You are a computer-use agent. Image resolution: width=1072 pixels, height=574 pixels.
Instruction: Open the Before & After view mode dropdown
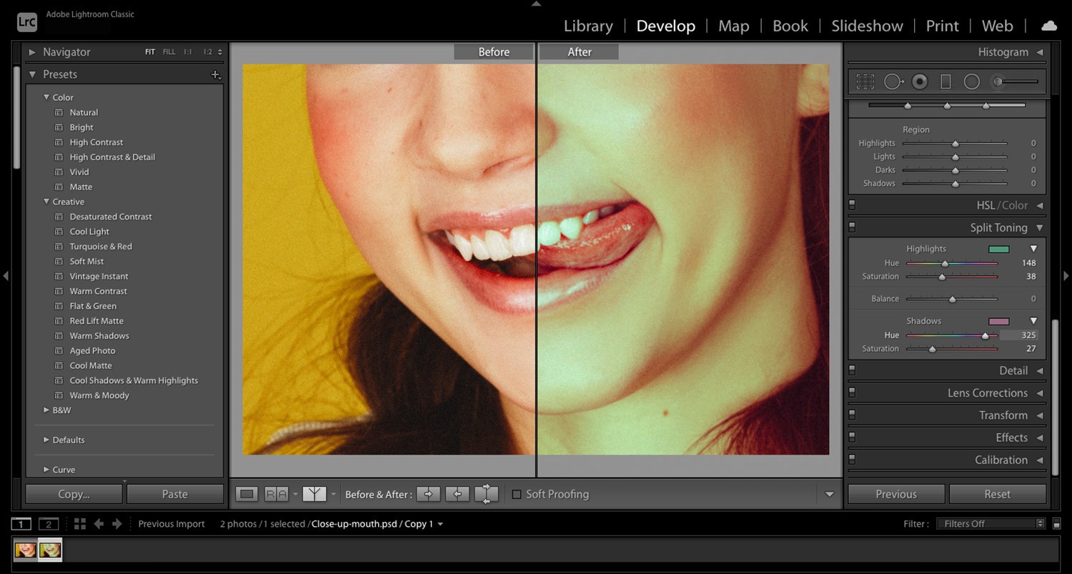(333, 494)
